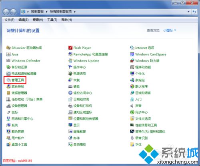Click the 网络和共享中心 link

coord(22,119)
